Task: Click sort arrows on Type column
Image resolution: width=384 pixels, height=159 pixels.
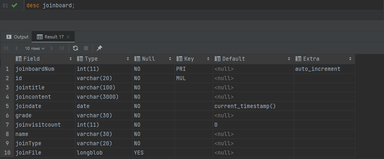Action: 128,59
